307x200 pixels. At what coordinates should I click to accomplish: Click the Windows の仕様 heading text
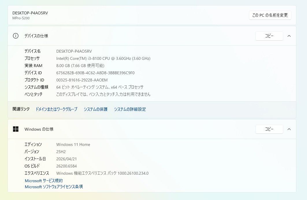39,129
